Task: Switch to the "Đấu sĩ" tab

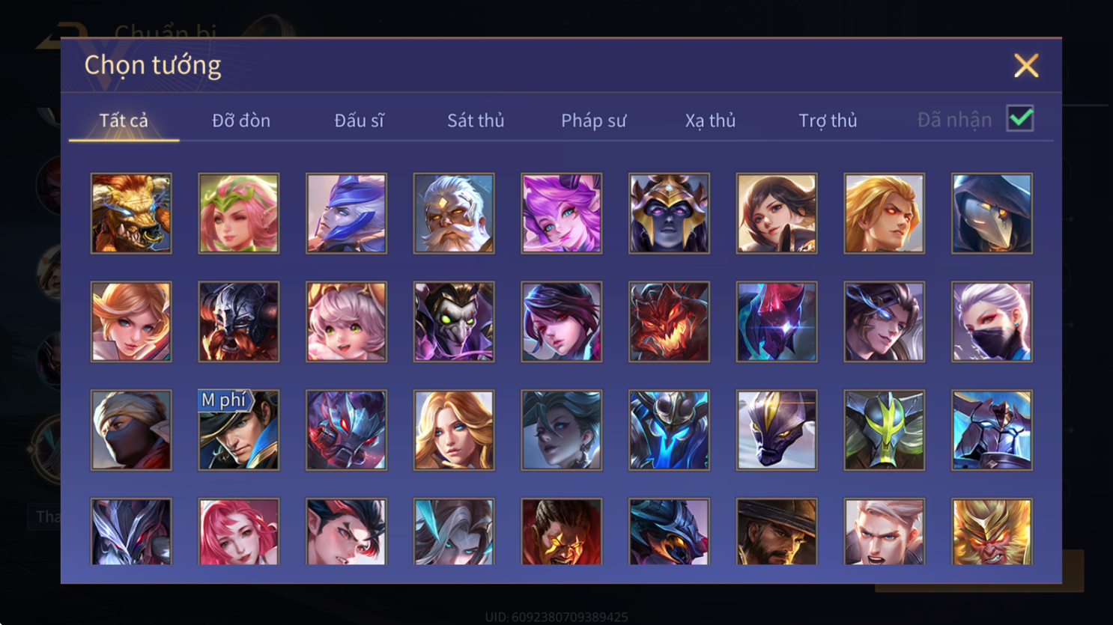Action: tap(359, 121)
